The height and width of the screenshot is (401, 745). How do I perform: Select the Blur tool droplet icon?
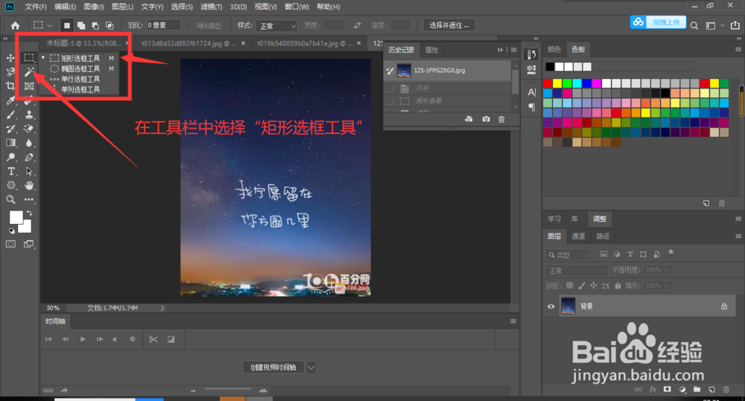(x=29, y=143)
